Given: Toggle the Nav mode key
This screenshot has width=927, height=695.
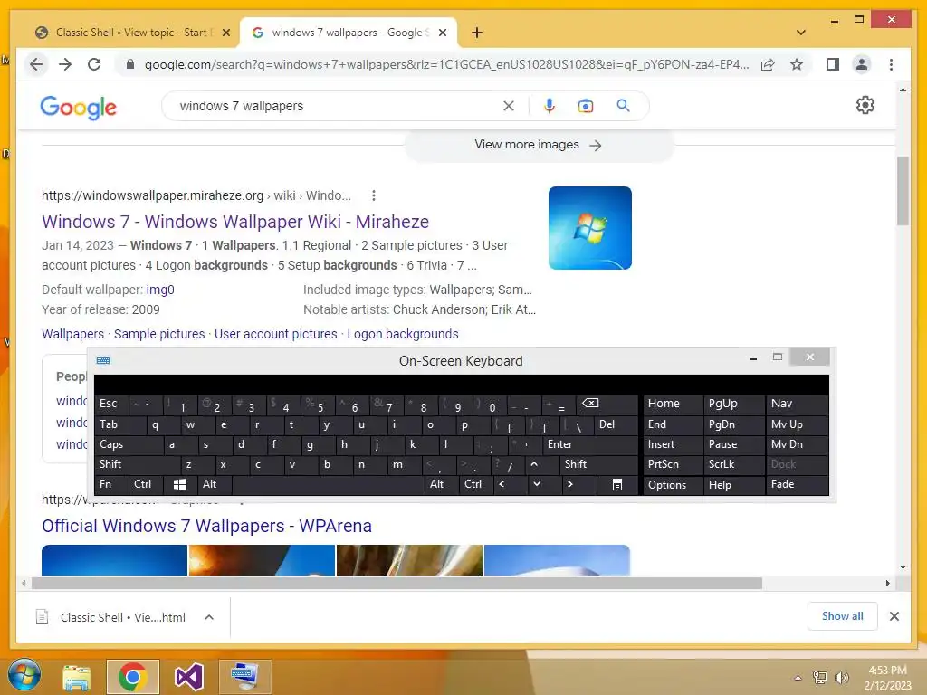Looking at the screenshot, I should [797, 404].
